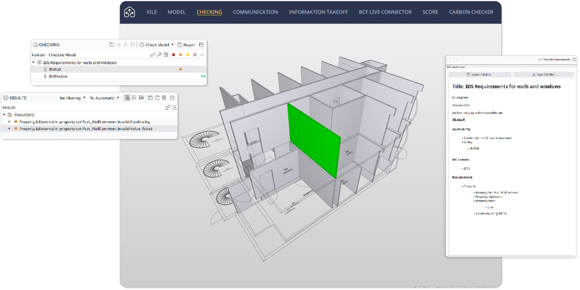The width and height of the screenshot is (580, 290).
Task: Expand the Invalid Cardinality result row
Action: click(x=10, y=121)
